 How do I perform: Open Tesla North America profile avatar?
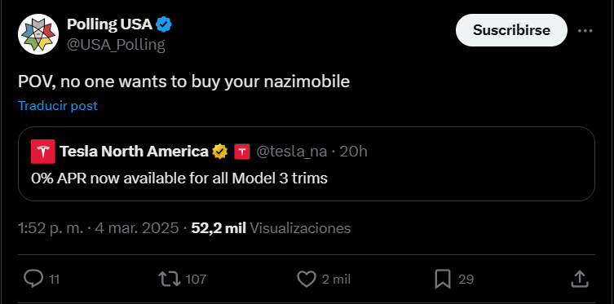coord(43,152)
